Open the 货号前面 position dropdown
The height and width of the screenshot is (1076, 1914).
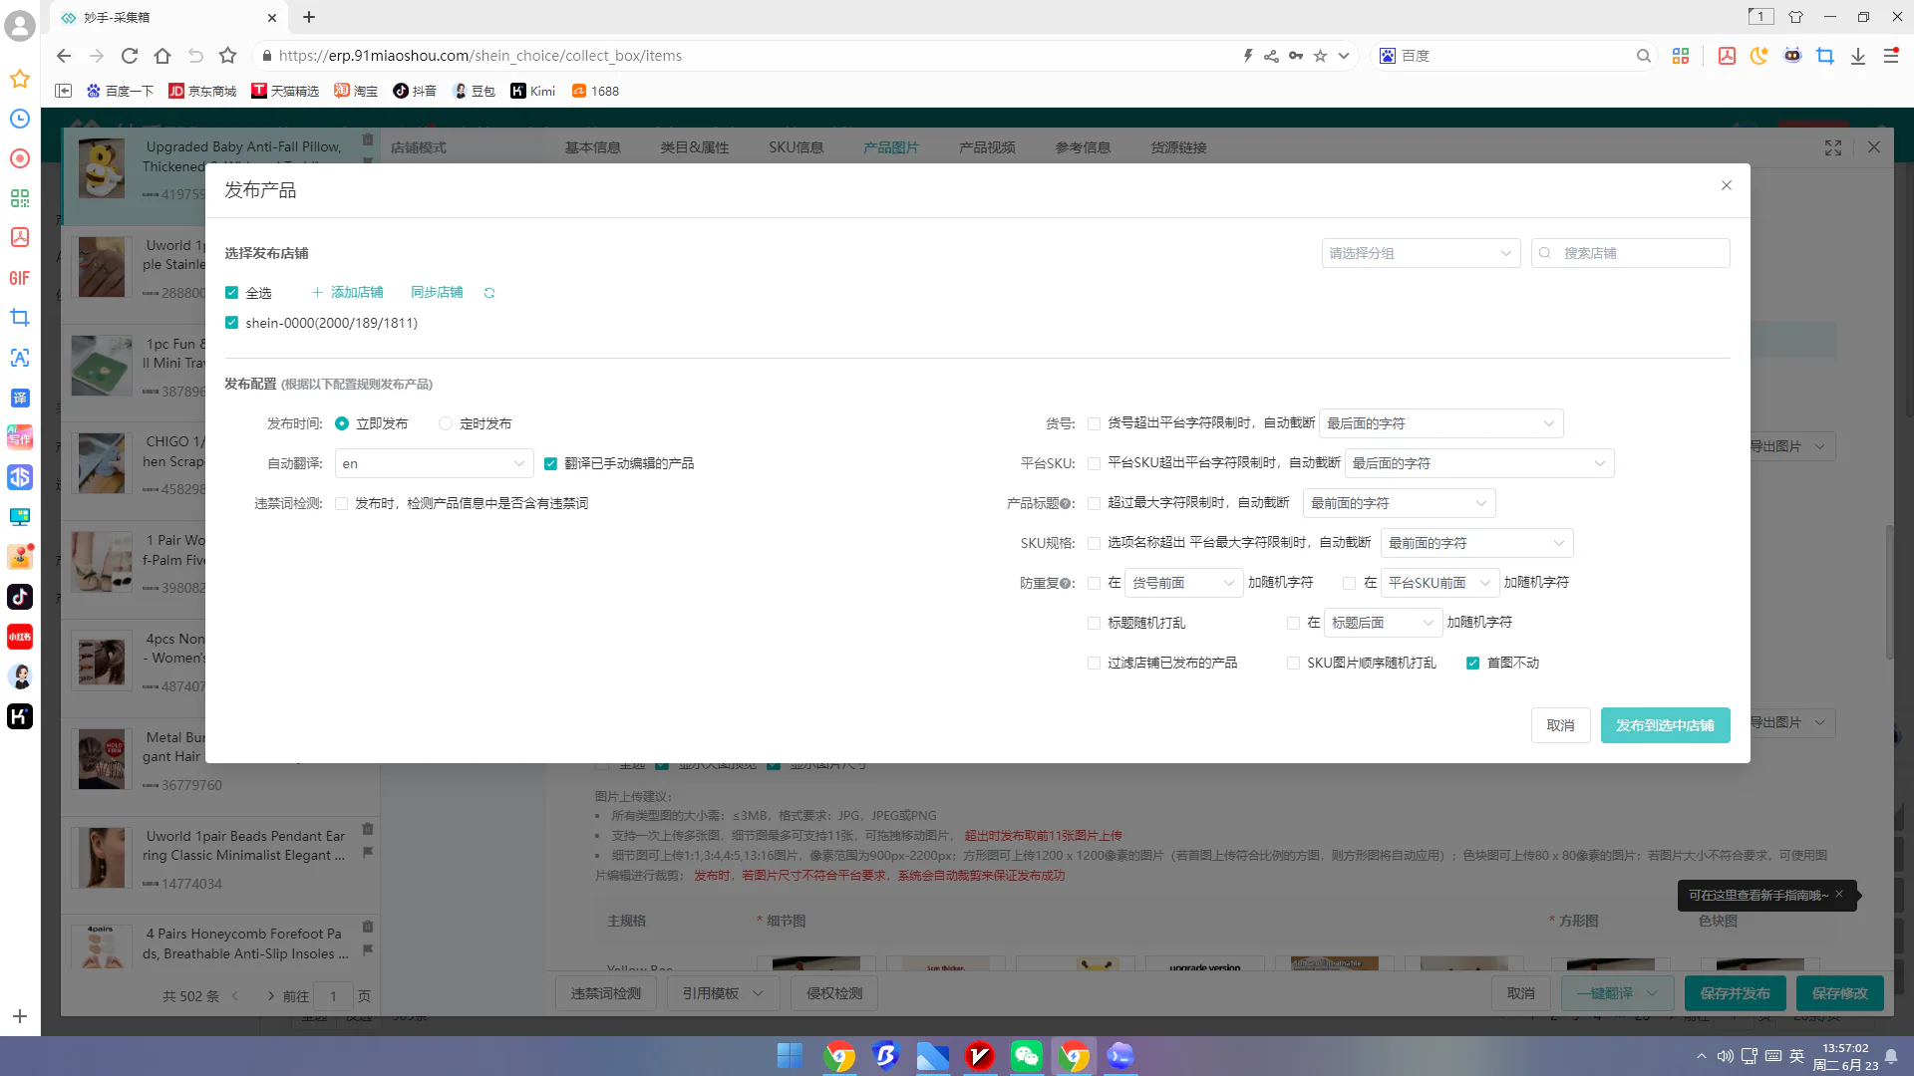pyautogui.click(x=1183, y=583)
